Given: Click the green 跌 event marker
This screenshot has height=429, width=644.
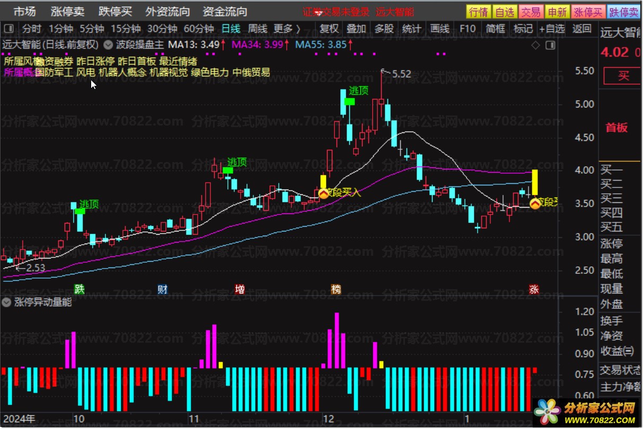Looking at the screenshot, I should pos(79,289).
